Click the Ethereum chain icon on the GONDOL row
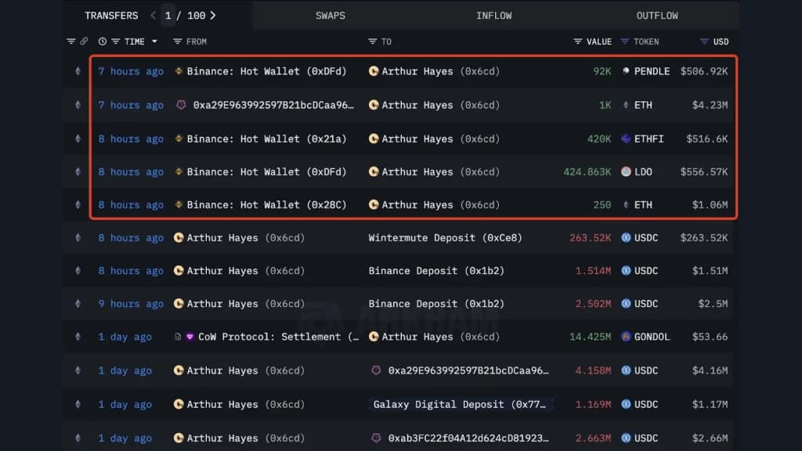 click(x=78, y=337)
